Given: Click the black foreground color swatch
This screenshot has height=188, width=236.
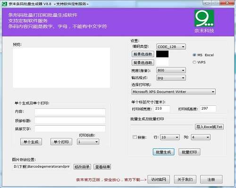Looking at the screenshot, I should 162,54.
